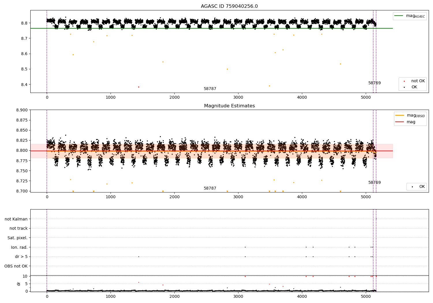Screen dimensions: 433x303
Task: Click the 58769 annotation in Magnitude Estimates plot
Action: [x=374, y=183]
